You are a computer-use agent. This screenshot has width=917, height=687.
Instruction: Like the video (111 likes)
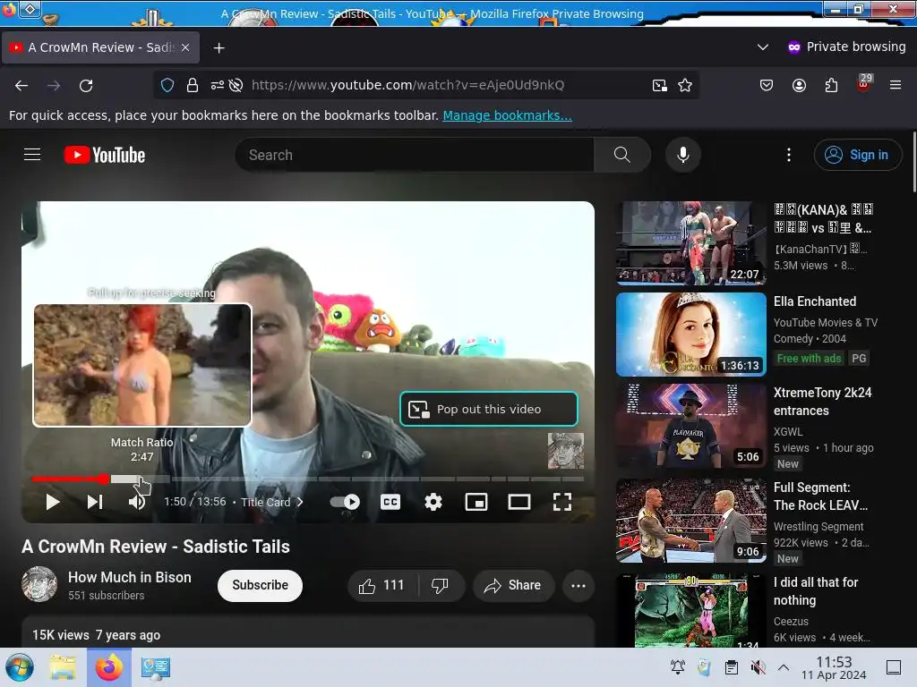(382, 585)
